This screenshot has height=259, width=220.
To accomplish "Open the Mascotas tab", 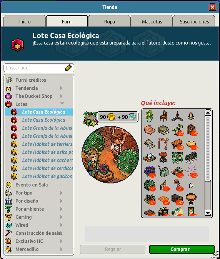I will 152,21.
